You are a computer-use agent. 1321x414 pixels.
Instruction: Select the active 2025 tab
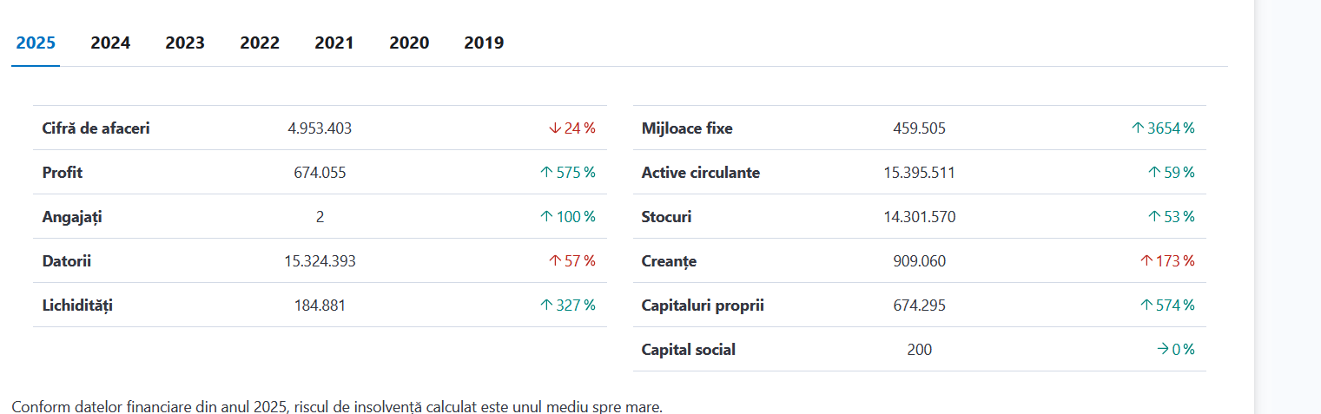(x=36, y=43)
